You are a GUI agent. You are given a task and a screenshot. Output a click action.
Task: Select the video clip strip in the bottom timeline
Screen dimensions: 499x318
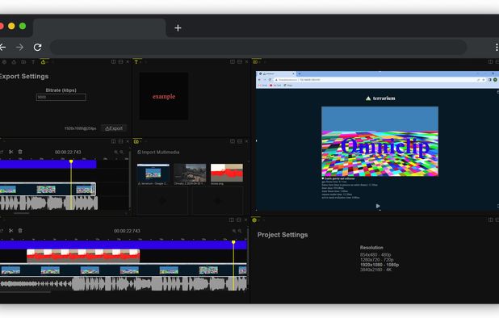pyautogui.click(x=124, y=270)
